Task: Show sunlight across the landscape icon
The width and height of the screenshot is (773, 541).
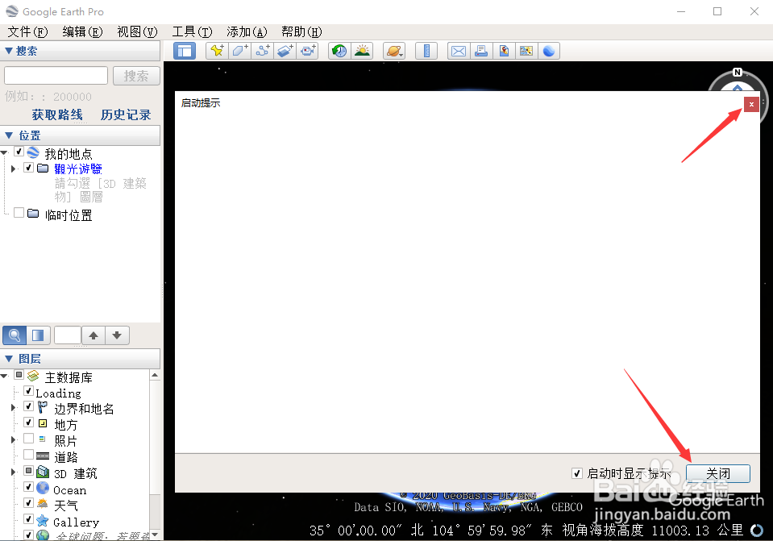Action: (x=363, y=51)
